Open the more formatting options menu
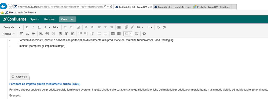 pos(56,27)
